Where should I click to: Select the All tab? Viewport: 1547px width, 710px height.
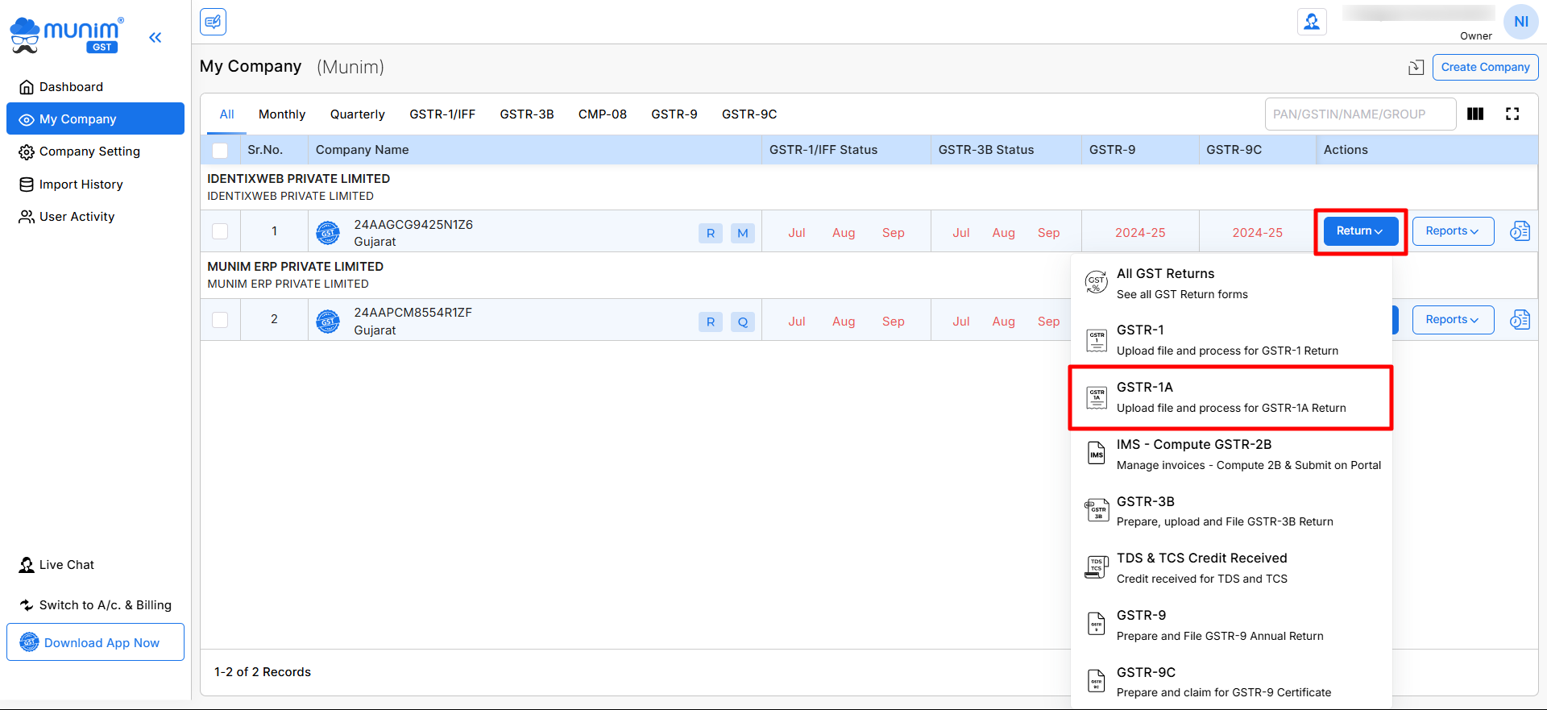pos(227,114)
